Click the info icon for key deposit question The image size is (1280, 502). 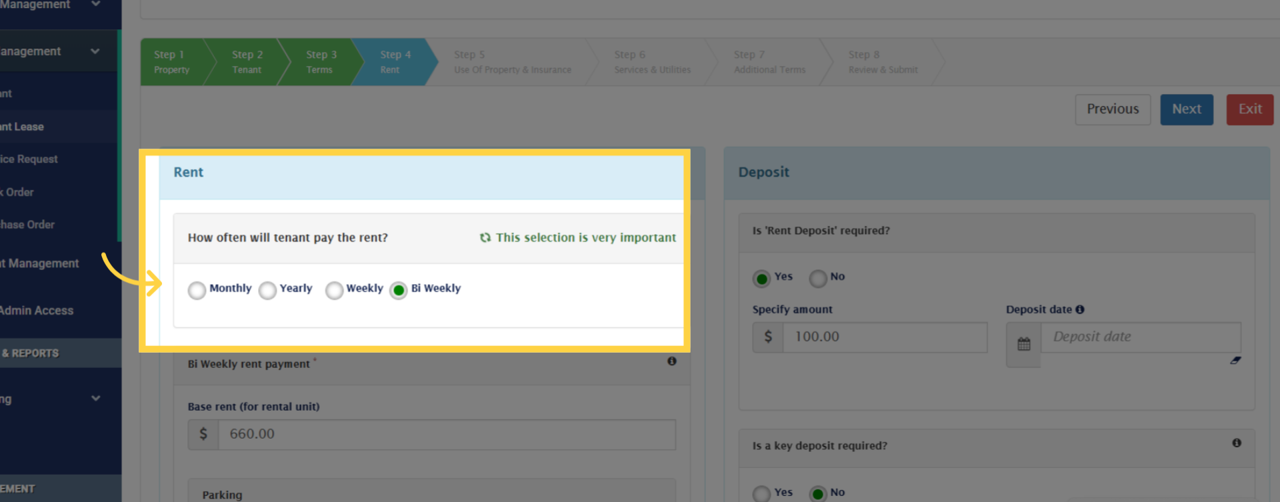(1237, 443)
